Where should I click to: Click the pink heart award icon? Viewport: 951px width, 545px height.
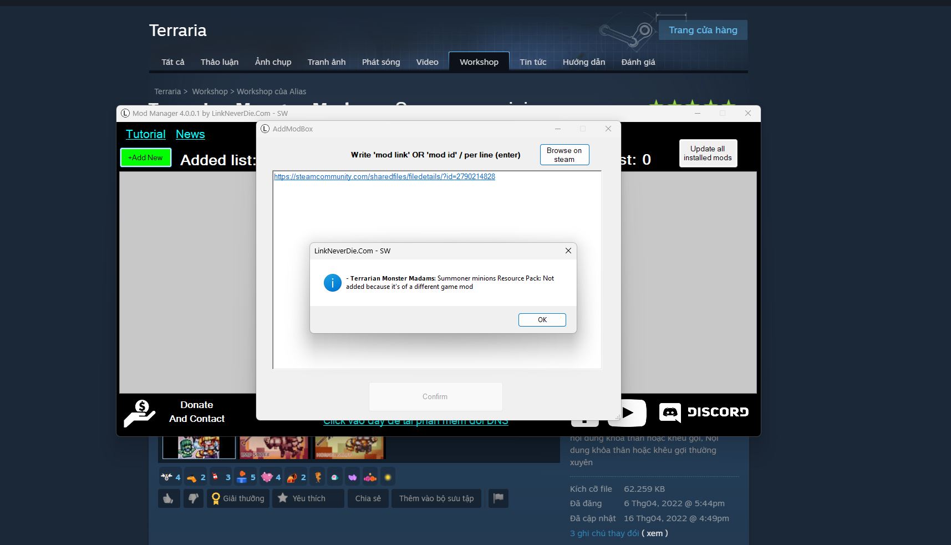tap(267, 477)
